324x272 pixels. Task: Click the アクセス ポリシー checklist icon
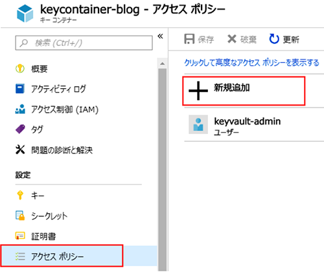point(20,256)
